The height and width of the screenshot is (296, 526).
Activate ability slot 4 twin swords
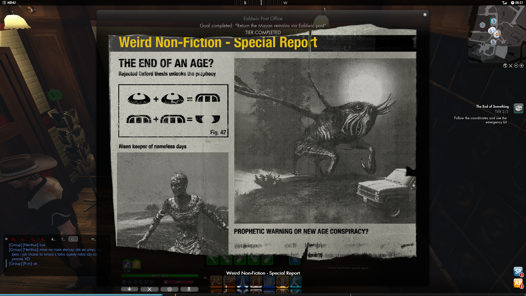pyautogui.click(x=256, y=282)
